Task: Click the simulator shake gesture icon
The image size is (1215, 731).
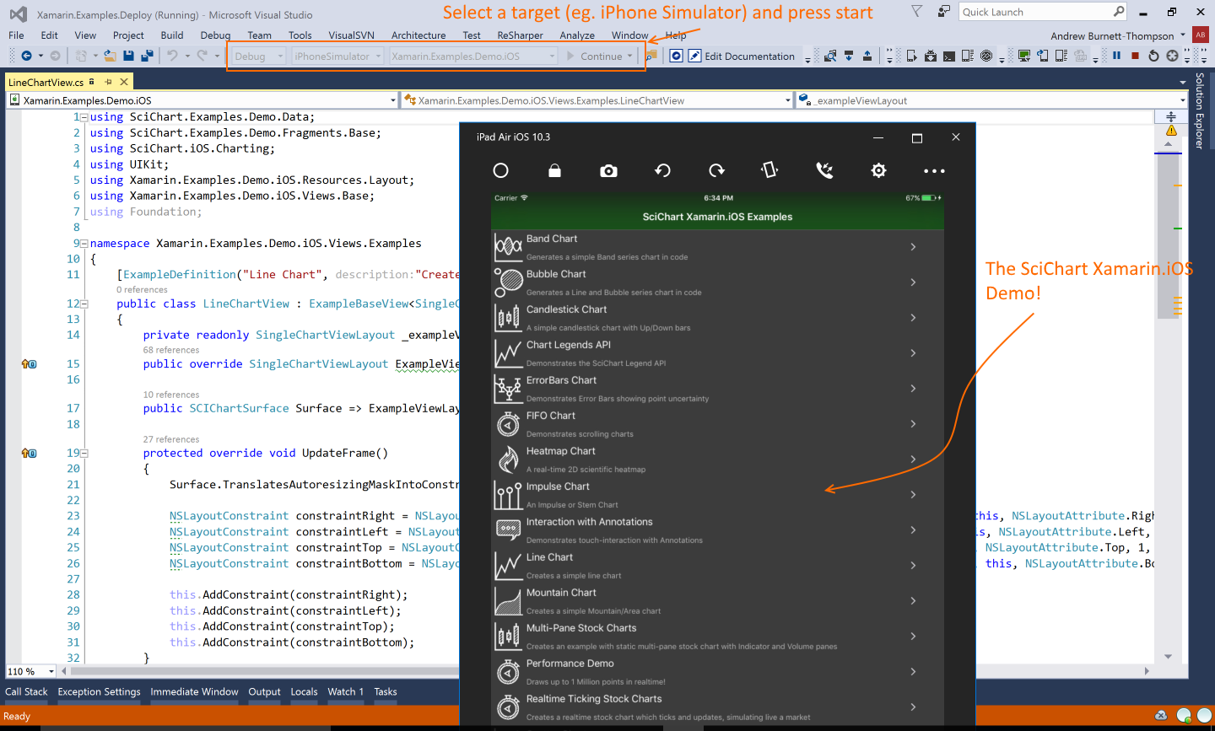Action: (x=769, y=170)
